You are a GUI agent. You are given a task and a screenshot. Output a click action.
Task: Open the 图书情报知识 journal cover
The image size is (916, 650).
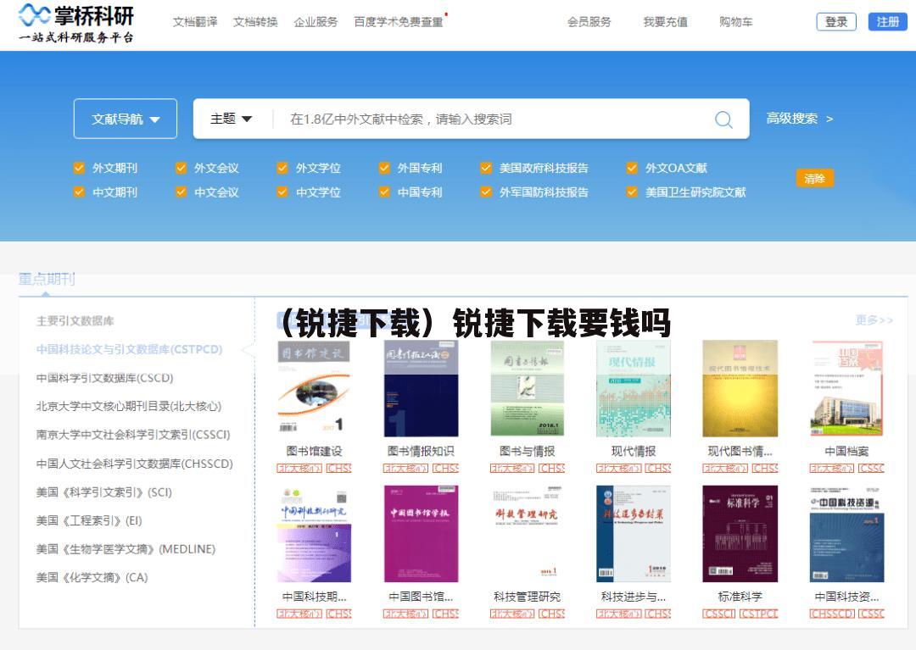pyautogui.click(x=421, y=389)
